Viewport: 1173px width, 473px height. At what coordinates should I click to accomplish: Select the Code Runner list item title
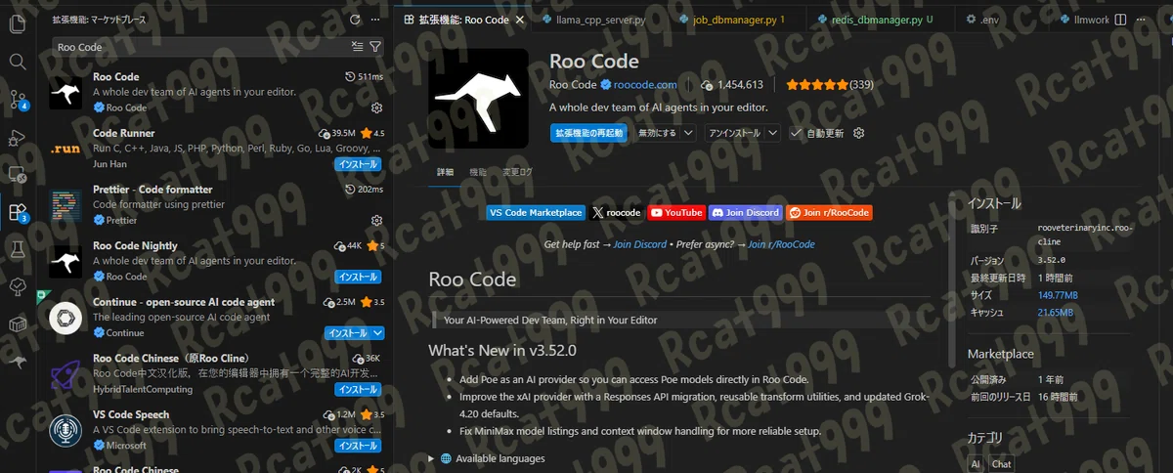pos(123,133)
